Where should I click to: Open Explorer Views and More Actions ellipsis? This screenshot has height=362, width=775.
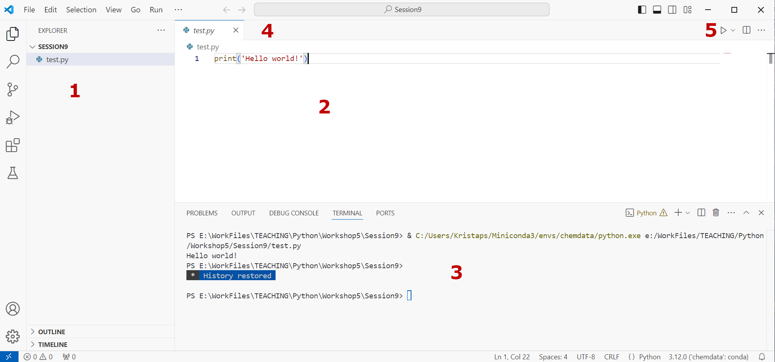pyautogui.click(x=161, y=30)
